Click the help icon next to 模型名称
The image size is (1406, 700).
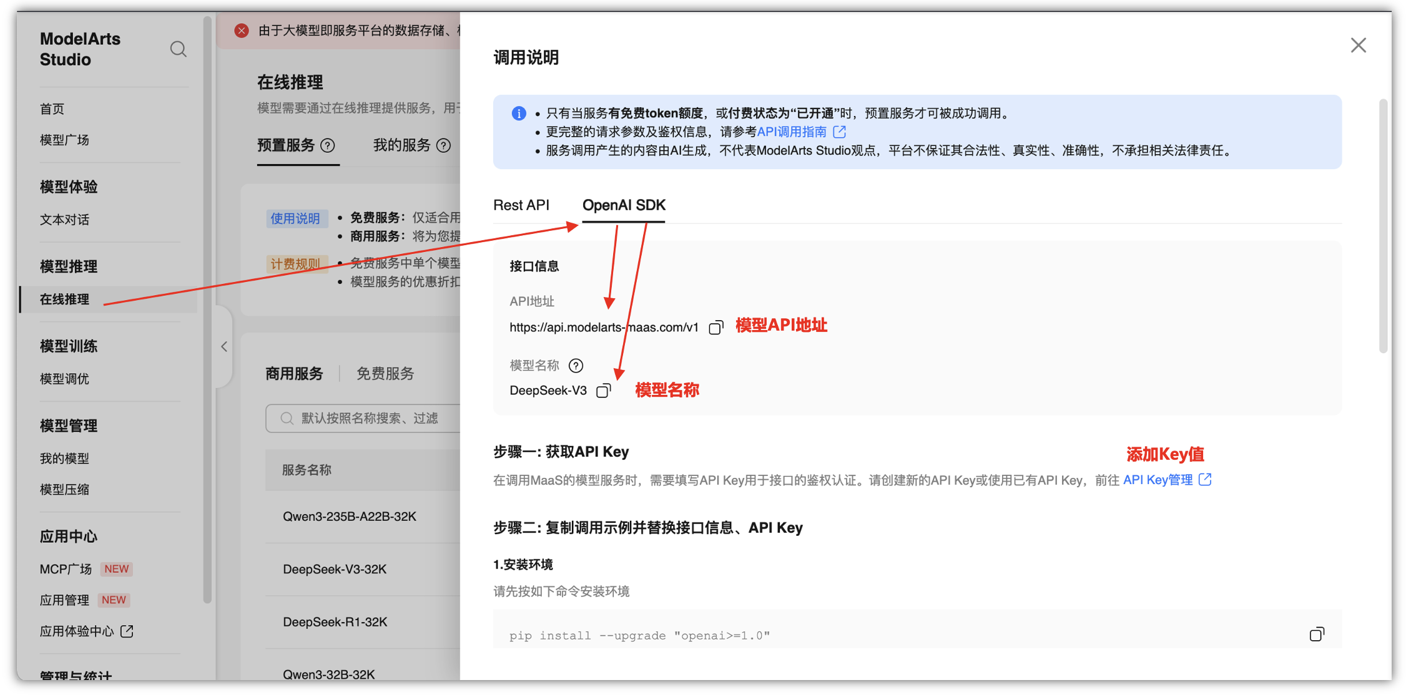(x=576, y=365)
